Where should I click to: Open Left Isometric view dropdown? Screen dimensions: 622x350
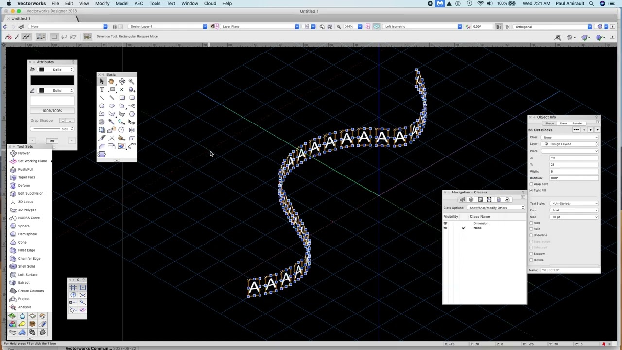click(x=422, y=26)
